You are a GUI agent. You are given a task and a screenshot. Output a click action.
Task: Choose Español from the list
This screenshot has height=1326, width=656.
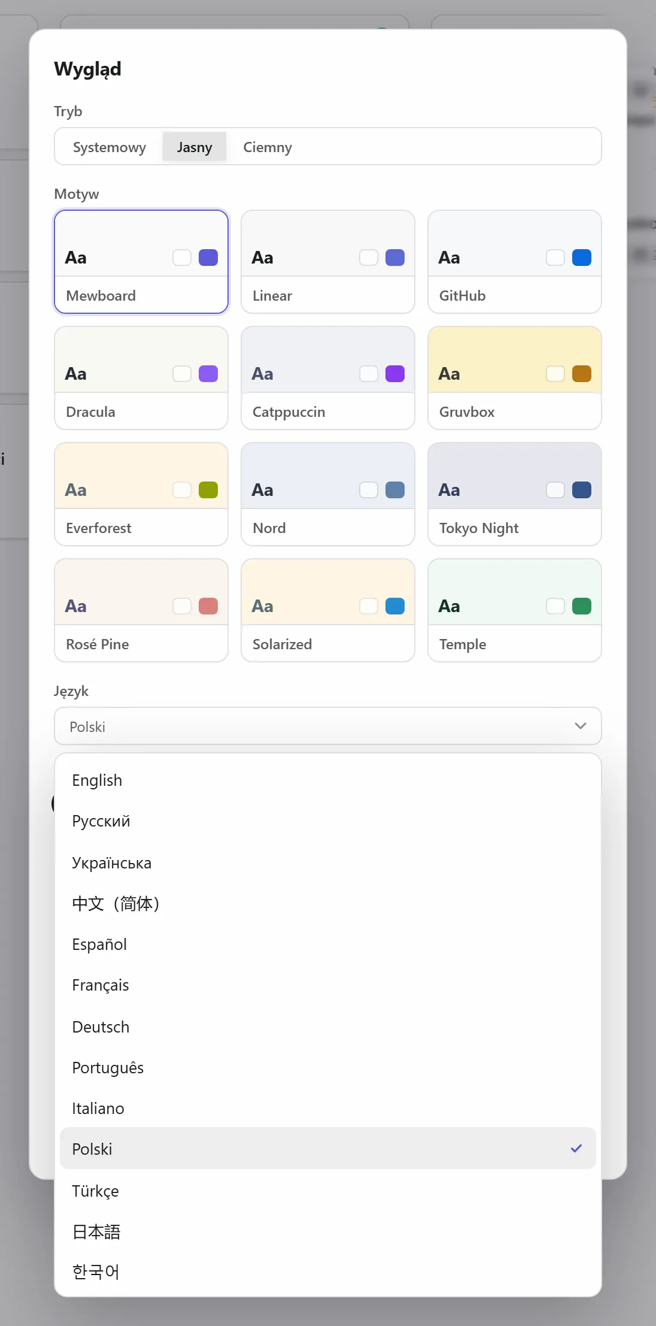(328, 944)
